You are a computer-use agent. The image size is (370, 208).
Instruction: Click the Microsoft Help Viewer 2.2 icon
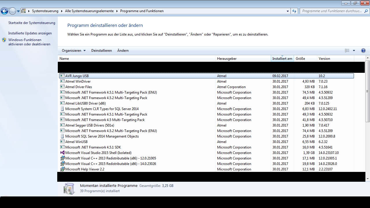[x=62, y=169]
